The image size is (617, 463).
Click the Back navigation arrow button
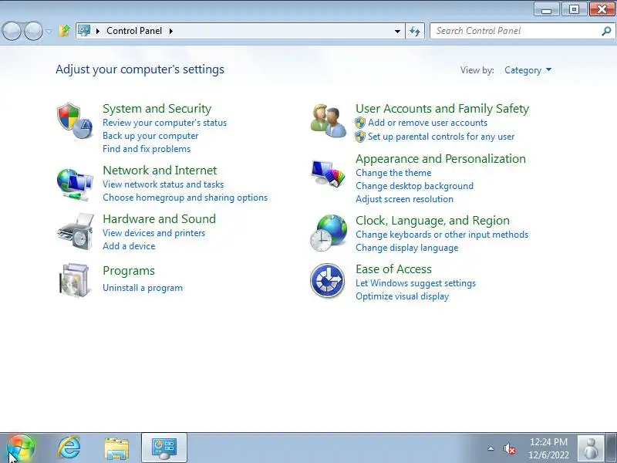pyautogui.click(x=12, y=31)
